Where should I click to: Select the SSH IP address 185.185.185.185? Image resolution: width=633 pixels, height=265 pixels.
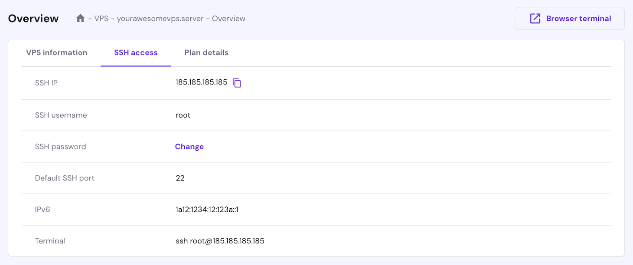click(x=202, y=82)
